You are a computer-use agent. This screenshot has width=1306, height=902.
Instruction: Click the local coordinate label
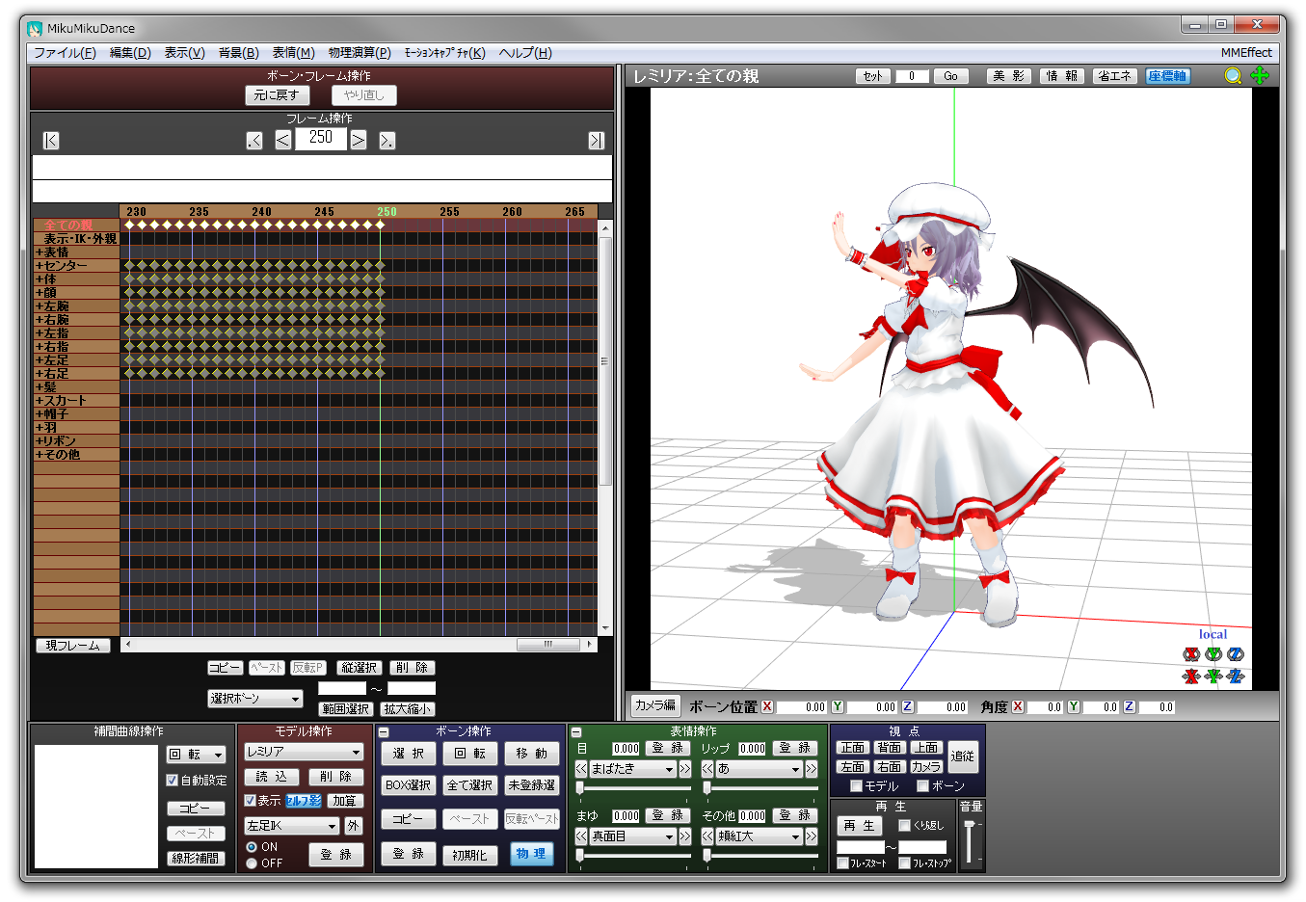pyautogui.click(x=1213, y=634)
